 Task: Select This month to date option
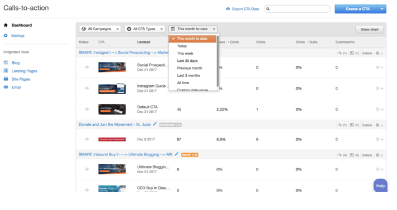192,38
